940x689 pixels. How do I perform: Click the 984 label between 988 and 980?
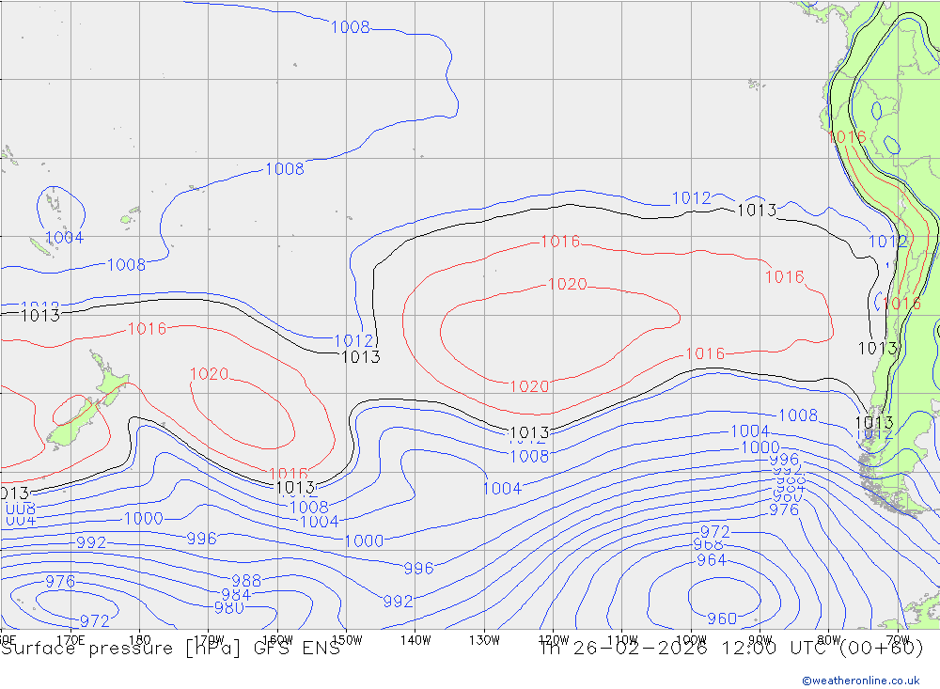236,595
